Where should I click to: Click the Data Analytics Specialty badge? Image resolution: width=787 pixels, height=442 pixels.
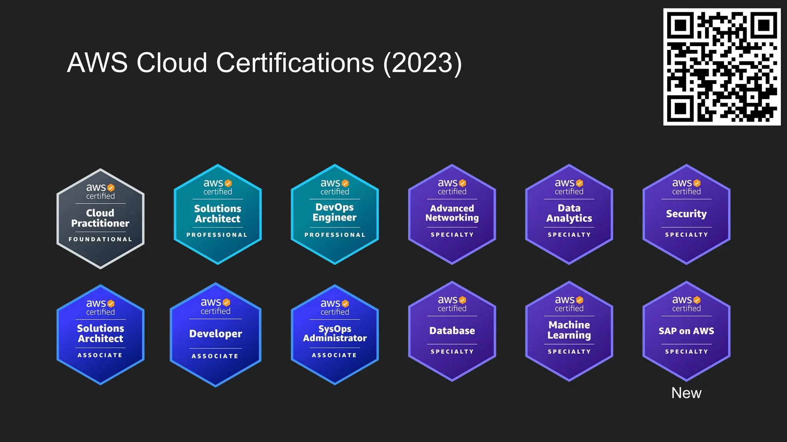(x=569, y=214)
